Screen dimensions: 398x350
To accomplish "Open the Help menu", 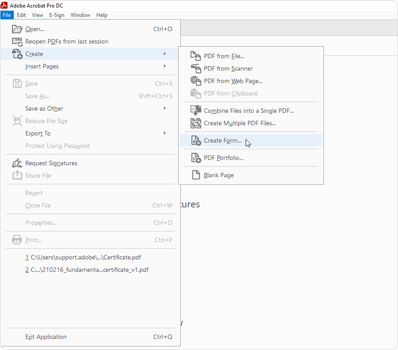I will click(x=102, y=15).
